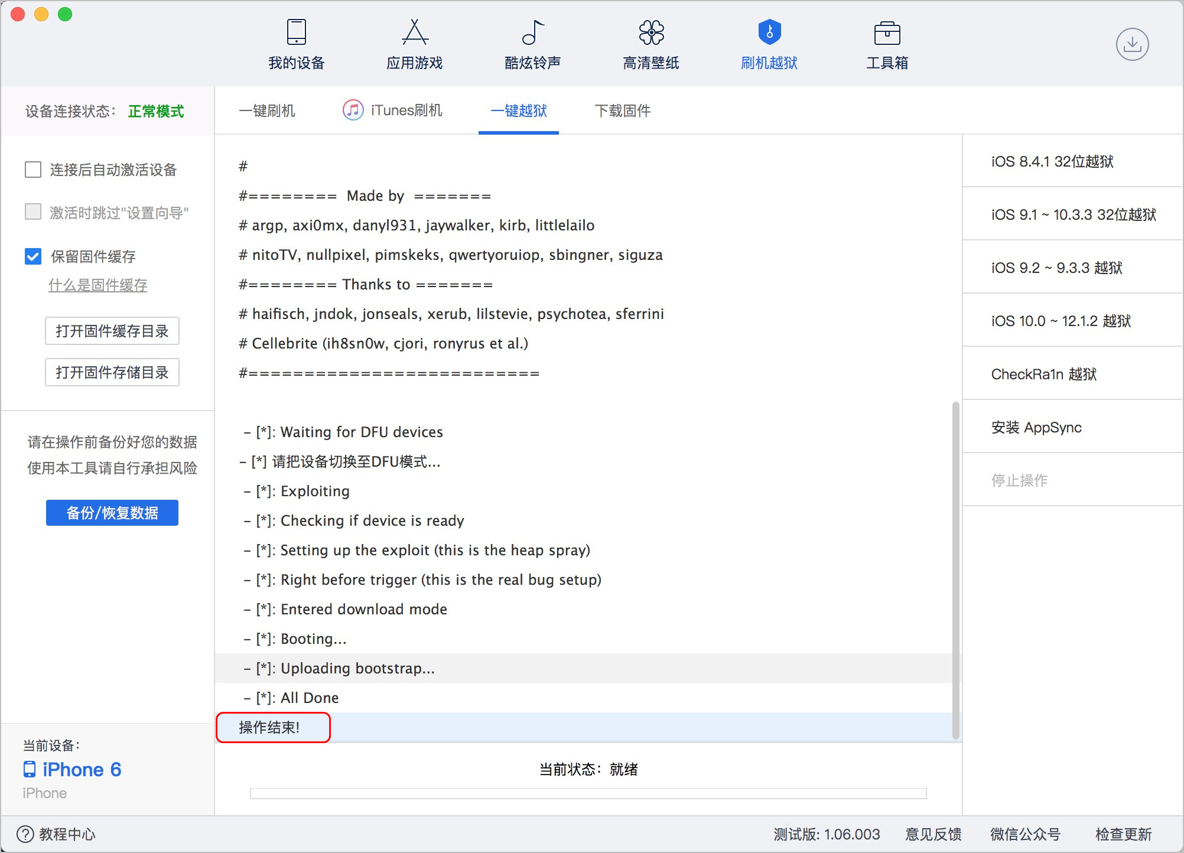1184x853 pixels.
Task: Open the 我的设备 section
Action: point(295,44)
